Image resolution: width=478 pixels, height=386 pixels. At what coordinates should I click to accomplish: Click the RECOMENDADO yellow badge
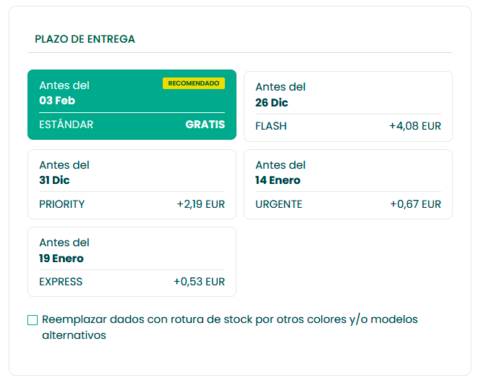193,83
